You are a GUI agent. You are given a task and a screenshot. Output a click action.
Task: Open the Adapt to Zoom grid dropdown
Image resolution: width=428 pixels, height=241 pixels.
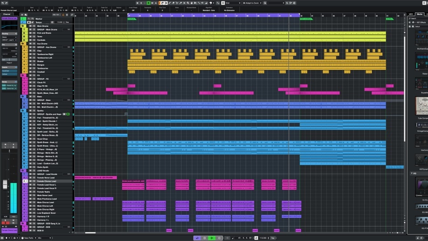pyautogui.click(x=252, y=3)
